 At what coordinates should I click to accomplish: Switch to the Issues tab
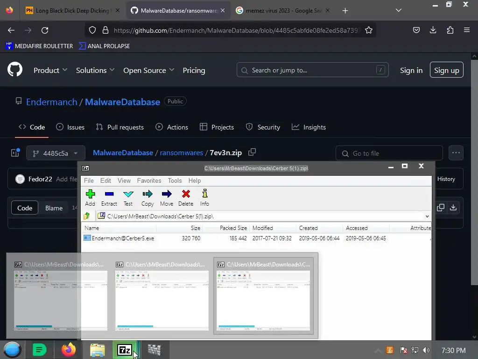70,127
